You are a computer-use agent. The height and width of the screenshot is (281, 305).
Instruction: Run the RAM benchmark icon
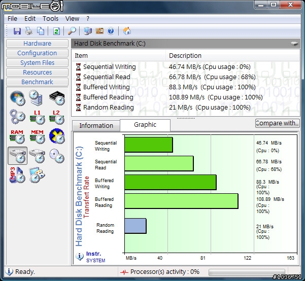point(17,137)
